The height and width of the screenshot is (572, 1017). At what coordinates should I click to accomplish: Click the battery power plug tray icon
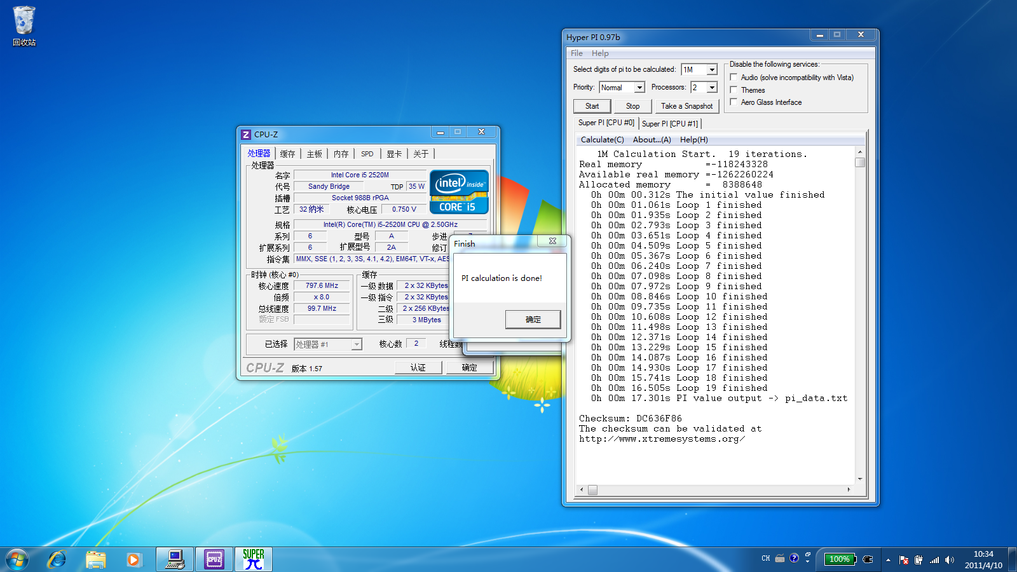point(918,560)
